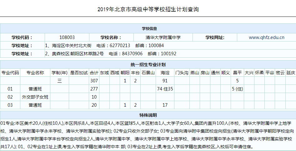Click the 专业代码 column header
This screenshot has height=151, width=296.
pyautogui.click(x=10, y=73)
